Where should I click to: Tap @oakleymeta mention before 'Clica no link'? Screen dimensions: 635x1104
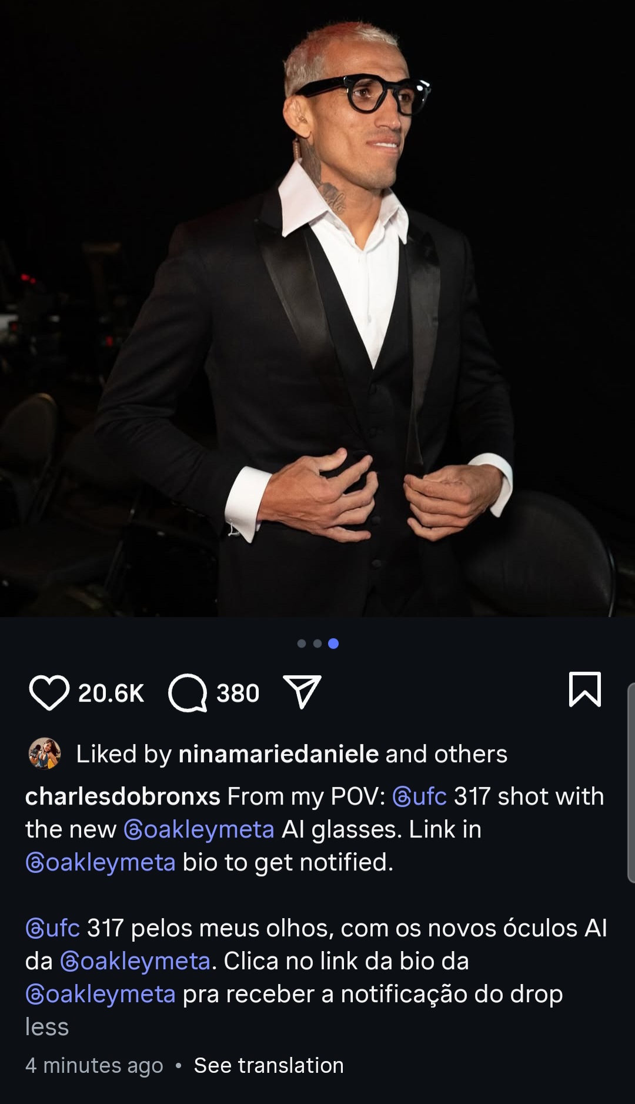(x=135, y=961)
